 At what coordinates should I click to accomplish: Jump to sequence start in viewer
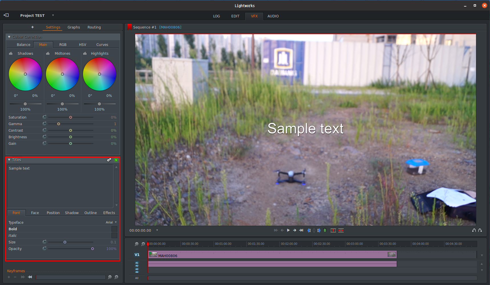(276, 230)
